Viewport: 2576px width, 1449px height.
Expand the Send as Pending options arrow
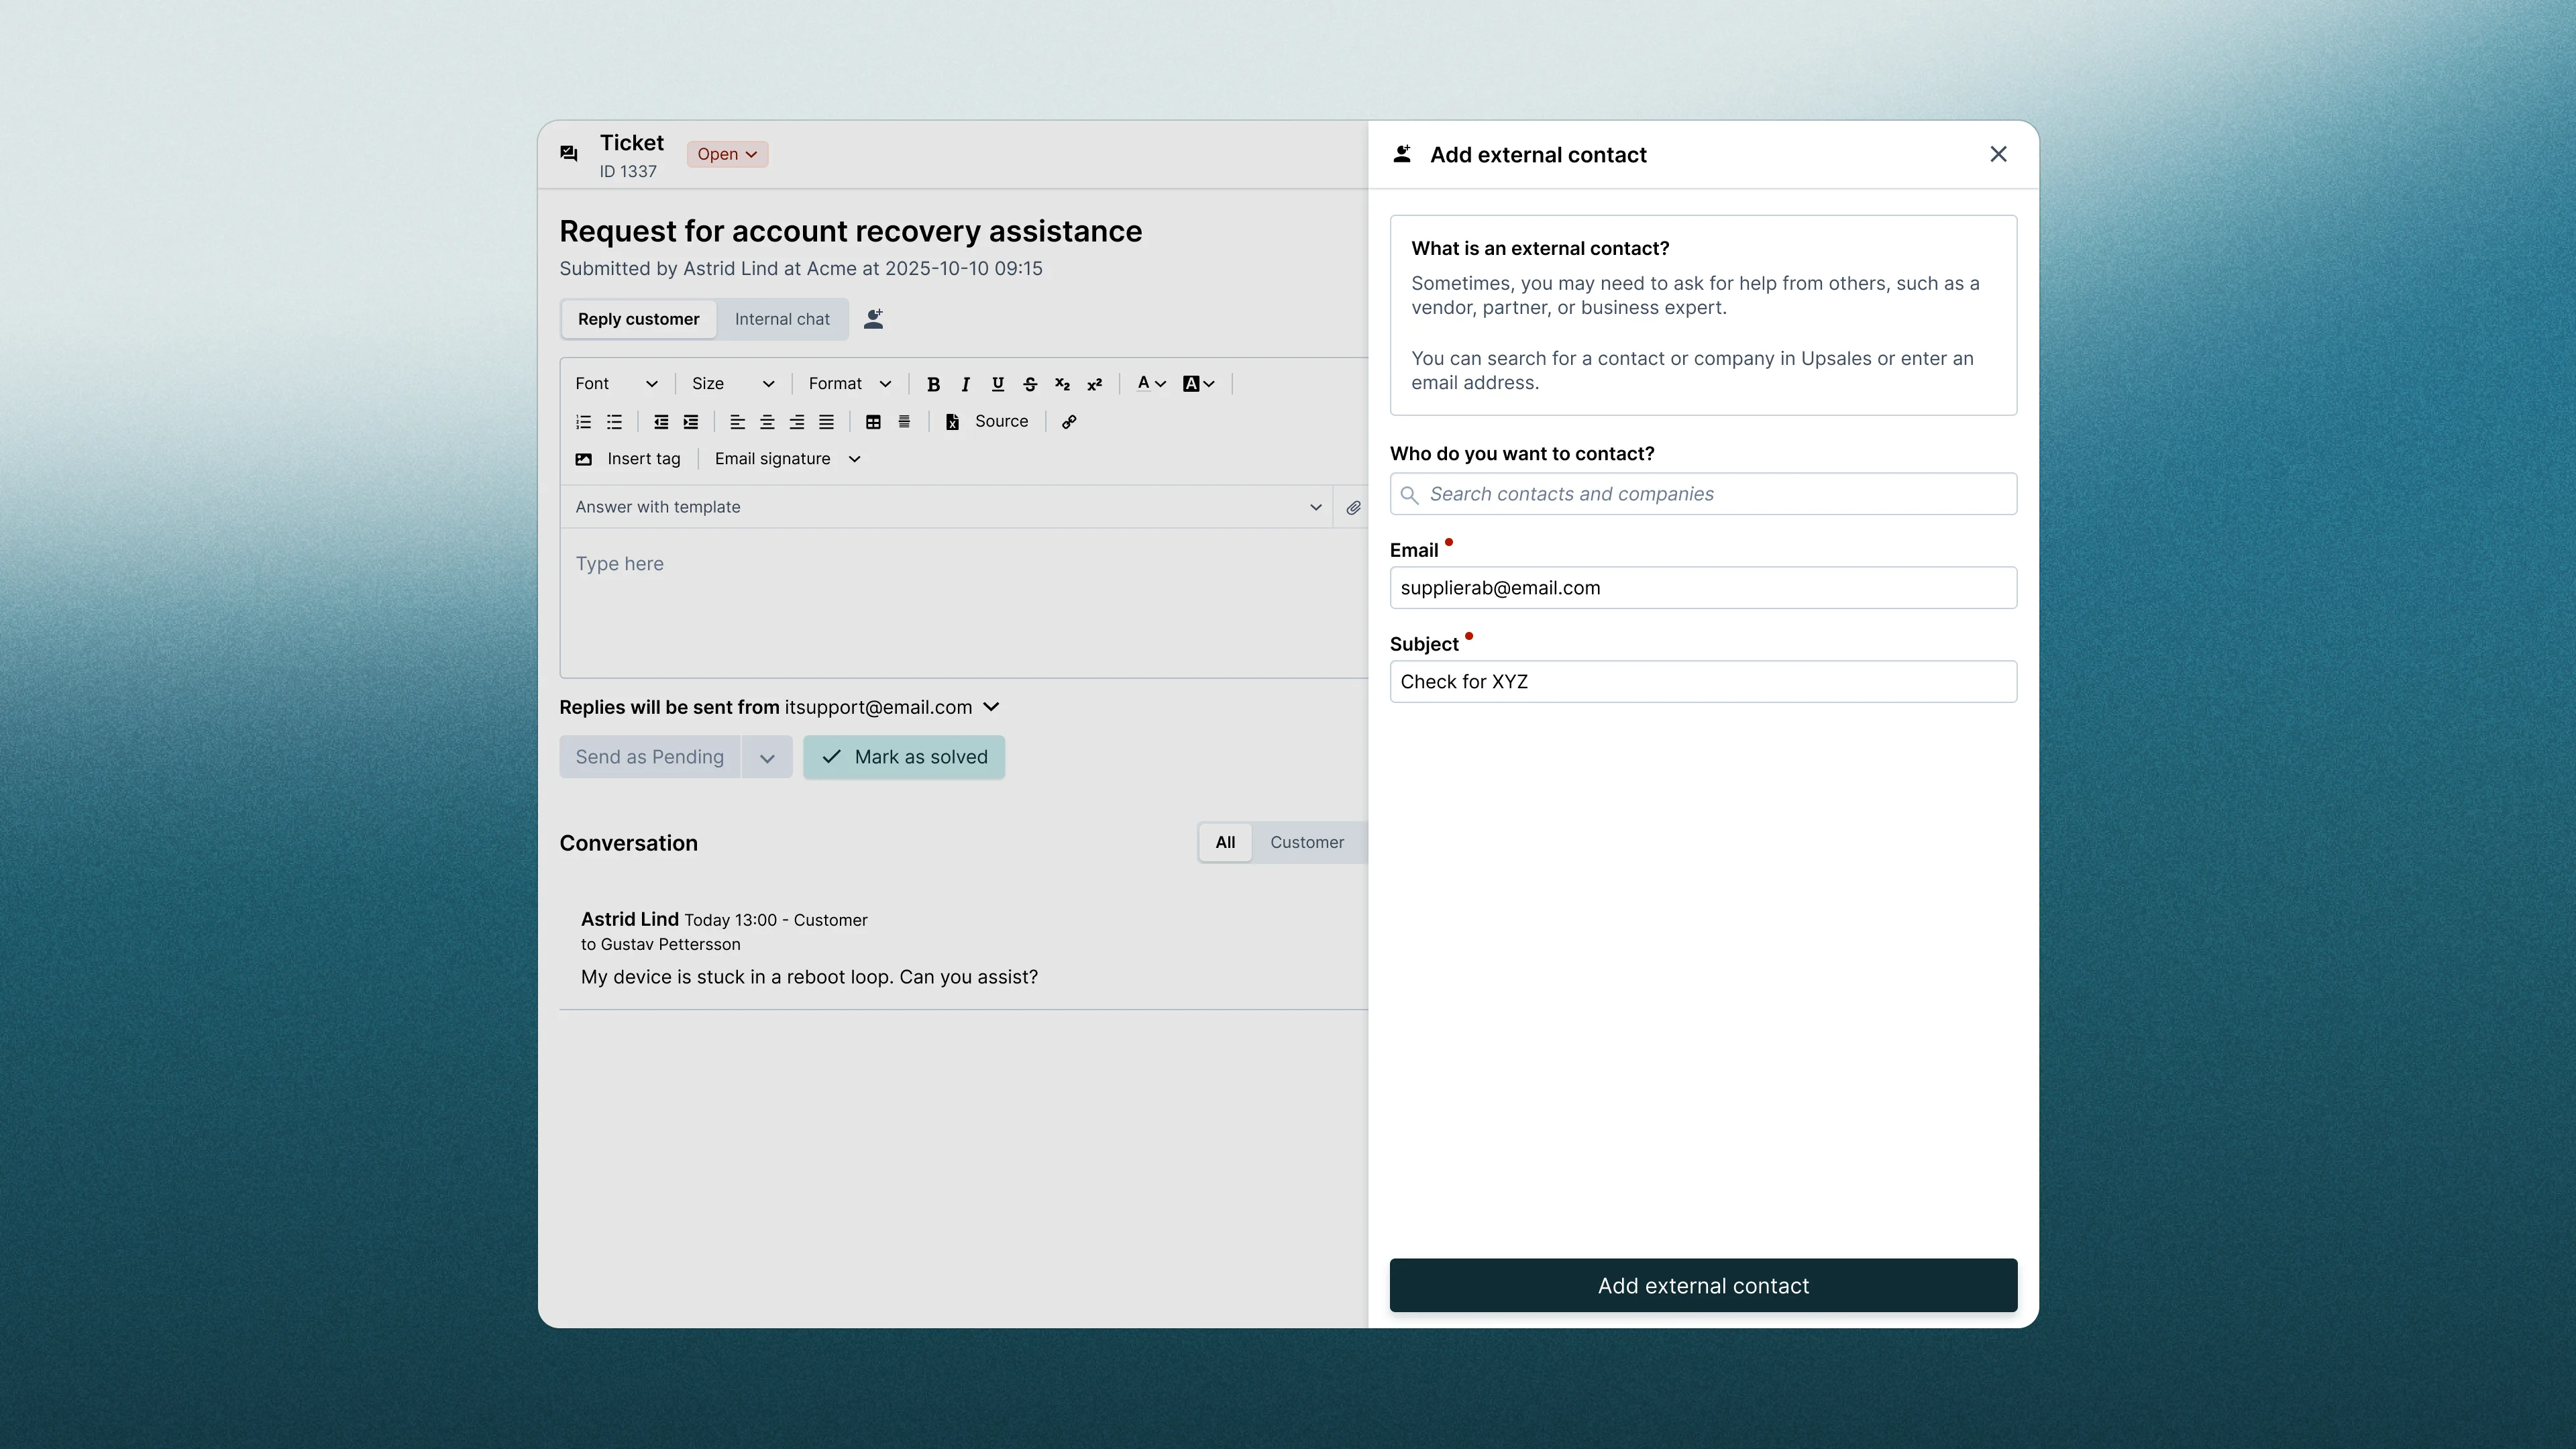[767, 758]
